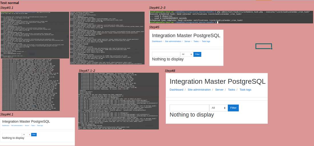Open Site administration breadcrumb in Step#8 panel
This screenshot has width=314, height=146.
(x=199, y=90)
